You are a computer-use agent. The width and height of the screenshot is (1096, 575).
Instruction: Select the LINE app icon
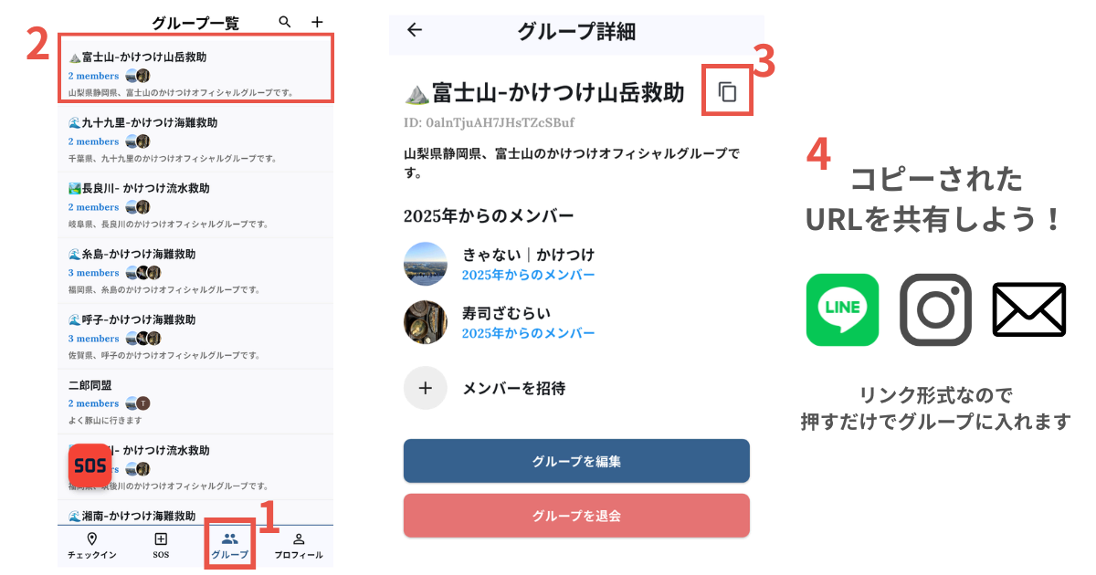[x=842, y=310]
